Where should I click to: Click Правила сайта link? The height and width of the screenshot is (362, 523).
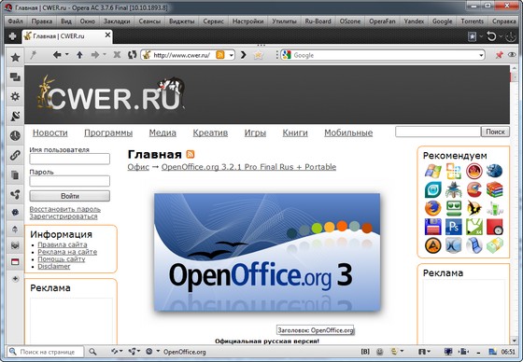63,244
